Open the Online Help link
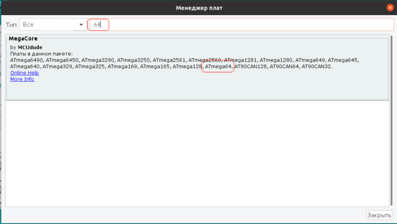397x224 pixels. [24, 73]
